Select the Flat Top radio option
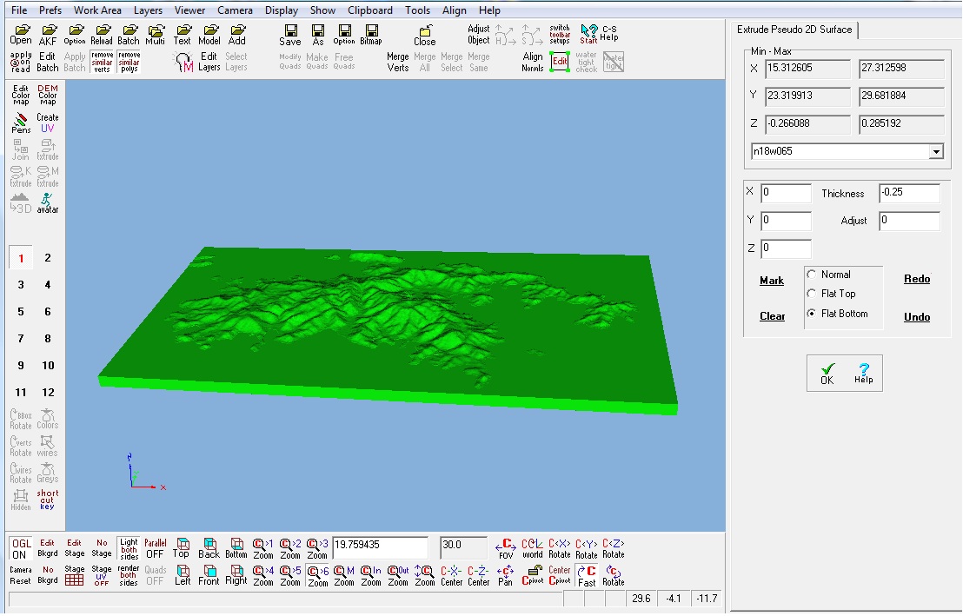The image size is (963, 616). [812, 294]
